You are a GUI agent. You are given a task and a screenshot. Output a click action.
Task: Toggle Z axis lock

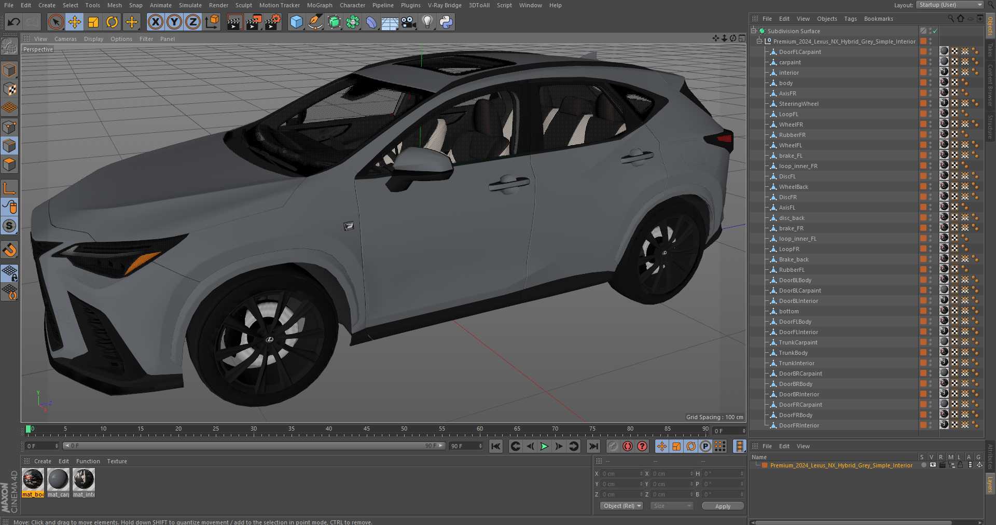pyautogui.click(x=193, y=22)
